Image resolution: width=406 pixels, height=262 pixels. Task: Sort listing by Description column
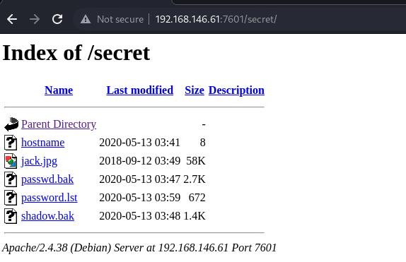point(236,90)
